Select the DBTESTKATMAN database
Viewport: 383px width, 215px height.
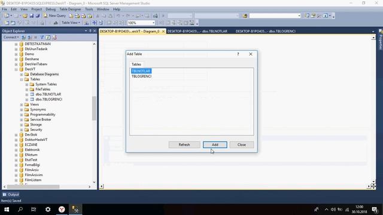(38, 44)
